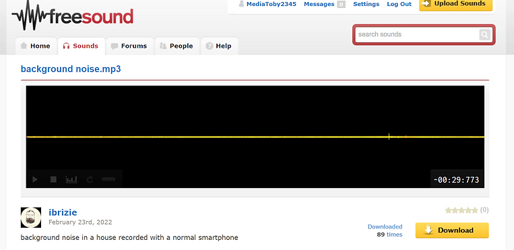
Task: Open account Settings
Action: [x=366, y=4]
